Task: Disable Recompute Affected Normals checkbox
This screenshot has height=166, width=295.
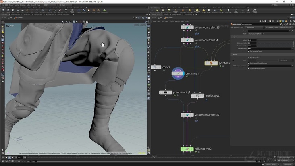Action: click(249, 63)
